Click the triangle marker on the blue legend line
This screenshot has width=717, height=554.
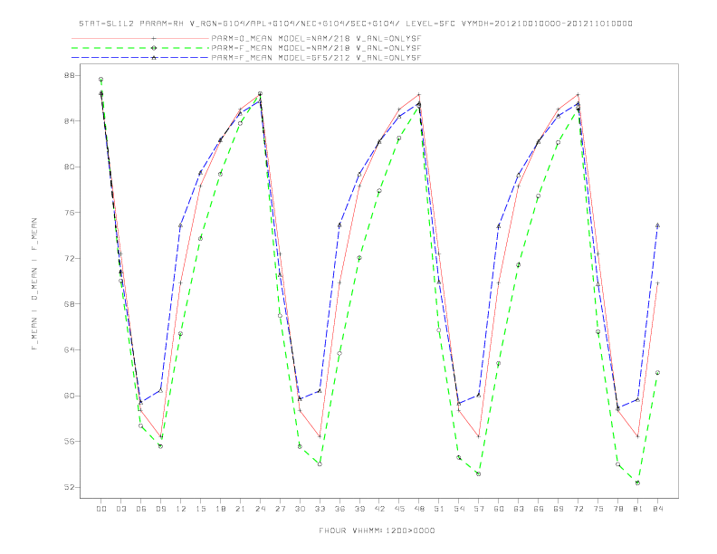coord(154,58)
